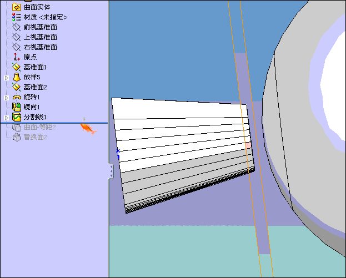Select the 基准面1 label
This screenshot has height=278, width=346.
[35, 67]
